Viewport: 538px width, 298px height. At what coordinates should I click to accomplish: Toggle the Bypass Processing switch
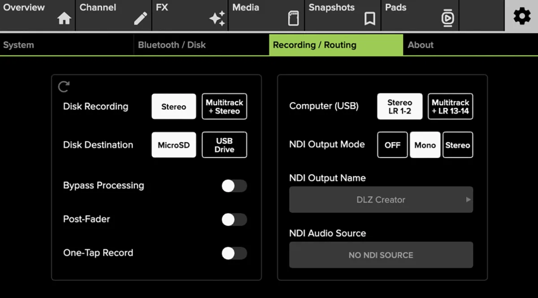234,186
